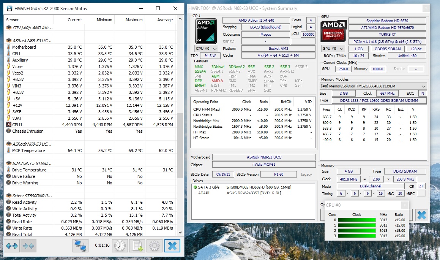Select the Auxiliary temperature row
The height and width of the screenshot is (260, 440).
90,60
